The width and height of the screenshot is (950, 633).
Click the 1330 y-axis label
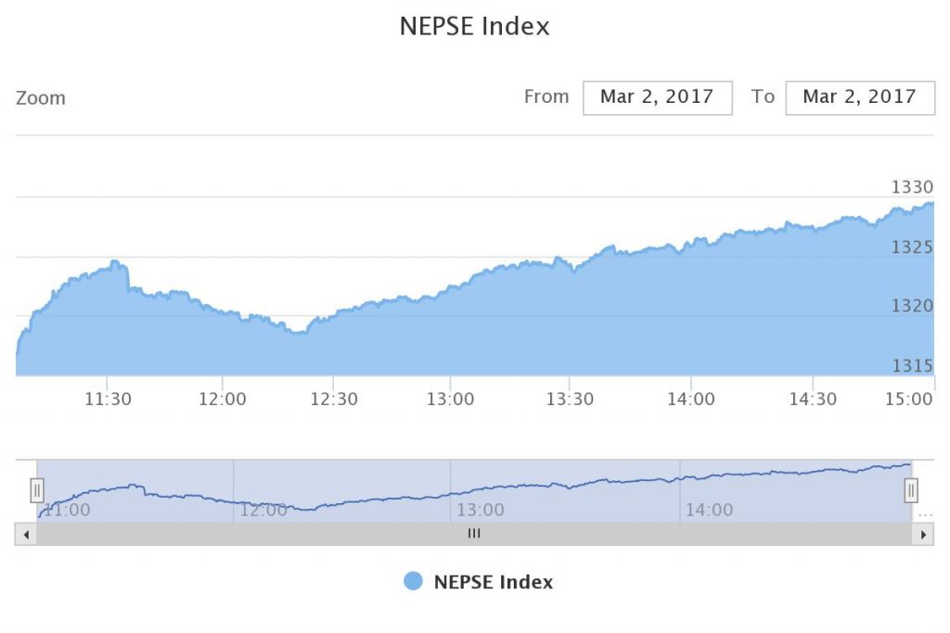click(x=912, y=187)
